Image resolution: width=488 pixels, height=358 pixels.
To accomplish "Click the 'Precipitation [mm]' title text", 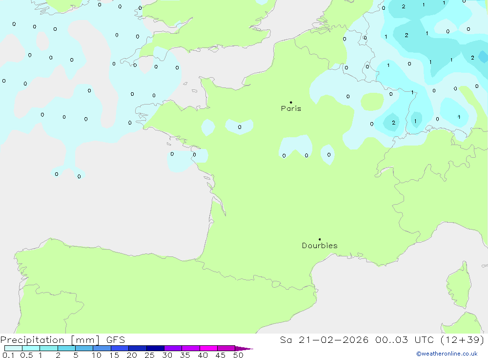I will 50,340.
